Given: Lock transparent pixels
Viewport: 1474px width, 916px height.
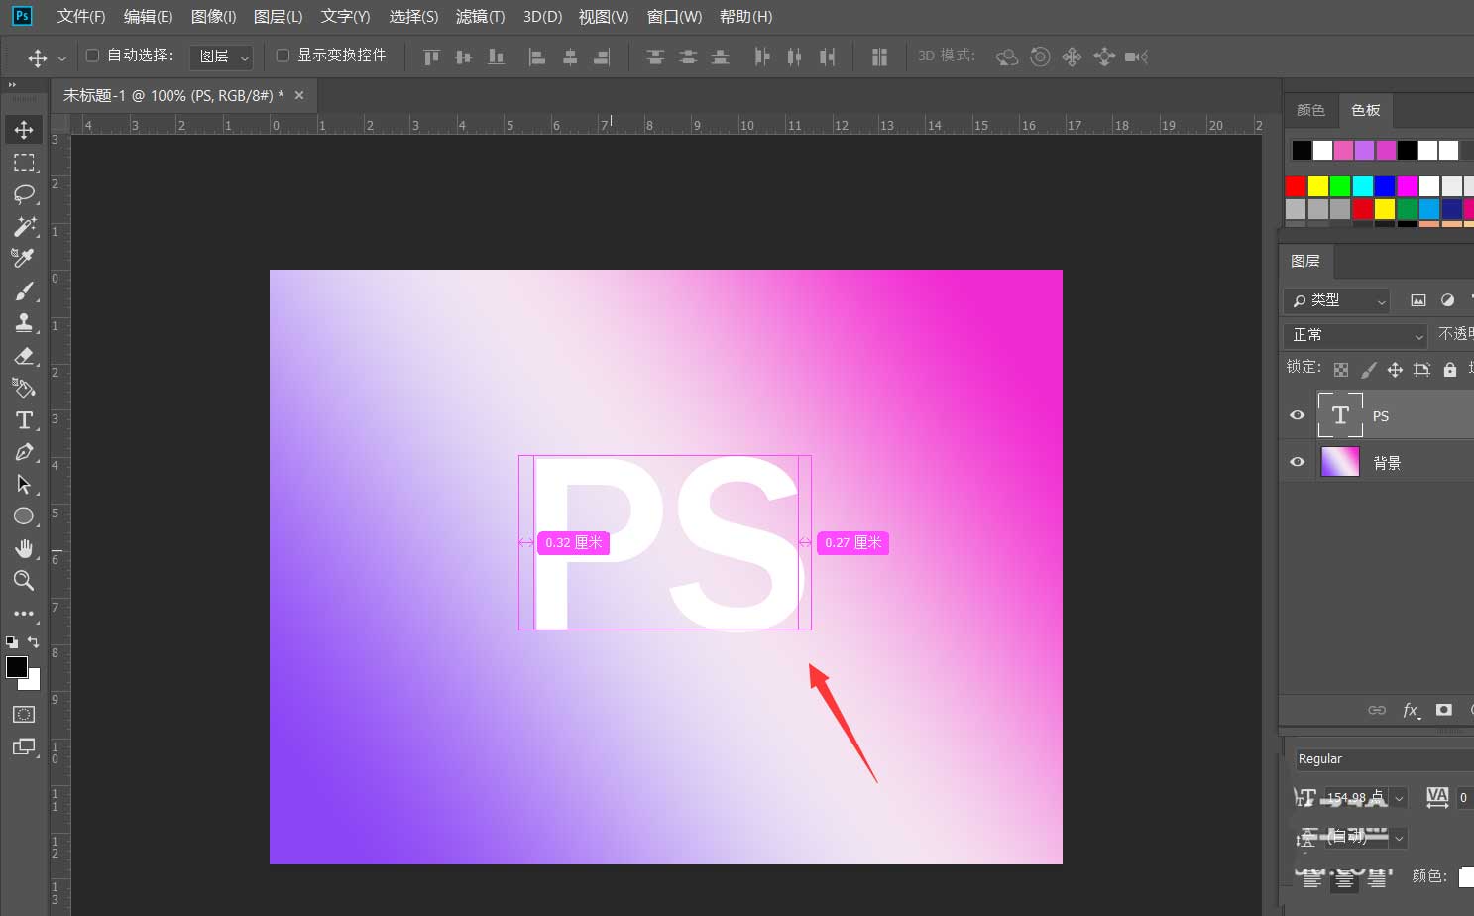Looking at the screenshot, I should (x=1341, y=369).
